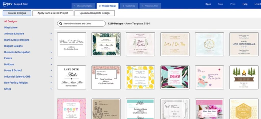Click the magnifying glass search icon
The image size is (261, 119).
[61, 24]
